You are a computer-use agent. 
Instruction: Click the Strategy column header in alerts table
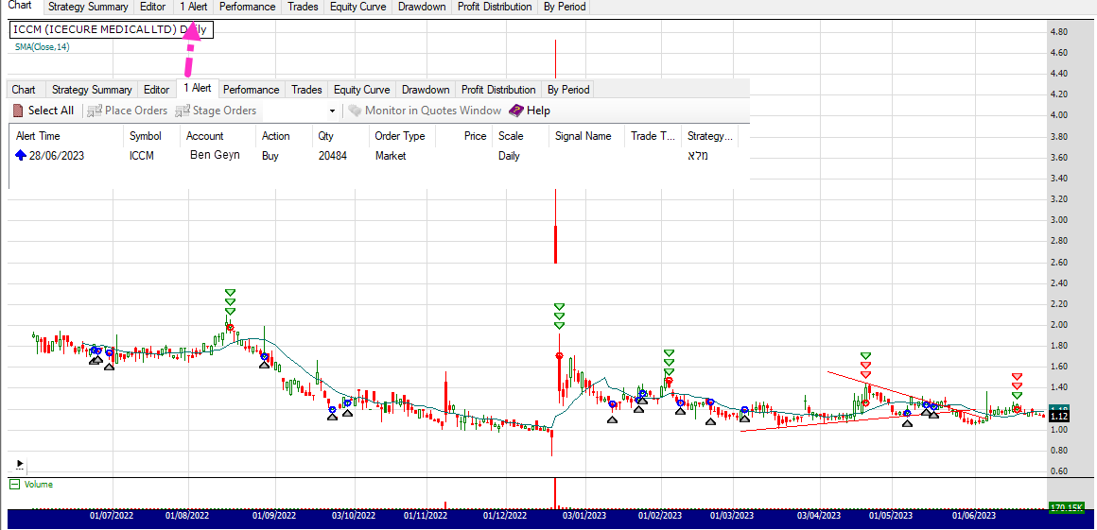tap(709, 136)
